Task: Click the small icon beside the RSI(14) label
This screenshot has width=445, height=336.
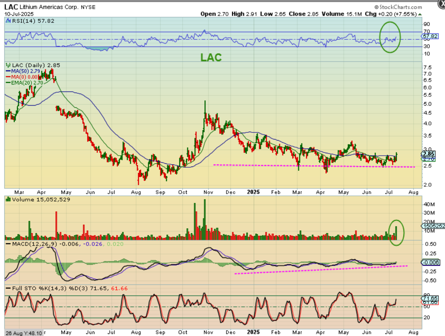Action: point(8,21)
